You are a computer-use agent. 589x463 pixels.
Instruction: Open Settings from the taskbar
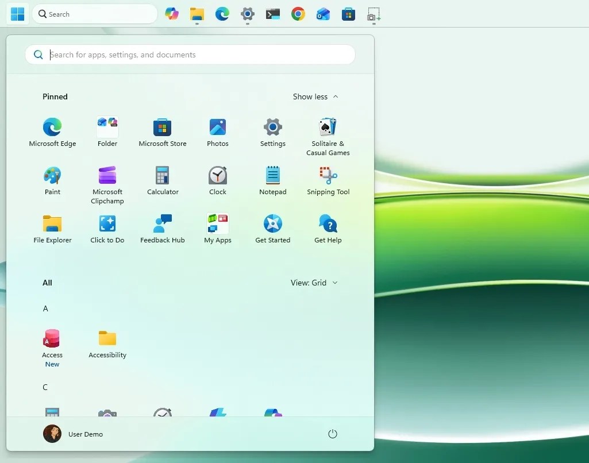click(247, 14)
